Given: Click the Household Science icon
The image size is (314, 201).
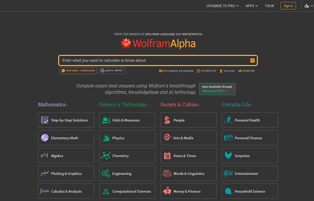Looking at the screenshot, I should (x=228, y=191).
